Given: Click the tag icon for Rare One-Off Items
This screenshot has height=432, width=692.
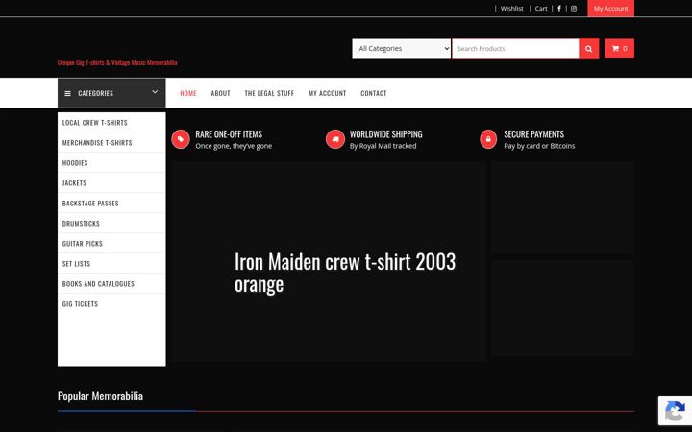Looking at the screenshot, I should pos(181,139).
